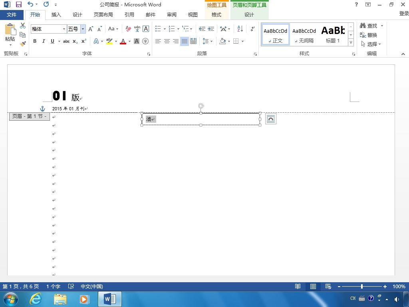This screenshot has height=307, width=409.
Task: Apply enclosed character with the circled 字 icon
Action: click(145, 41)
